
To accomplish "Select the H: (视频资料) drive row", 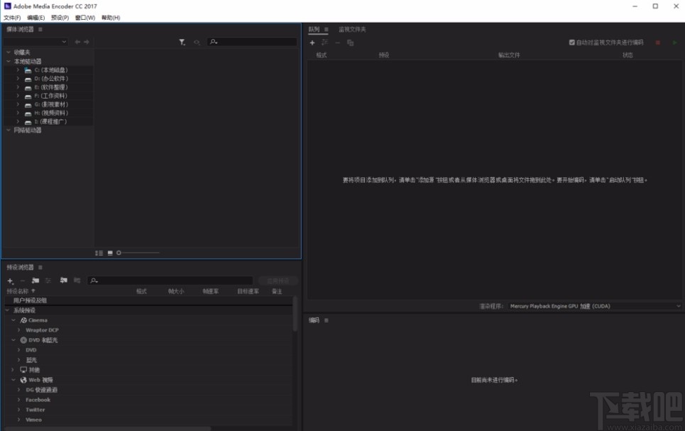I will 48,113.
